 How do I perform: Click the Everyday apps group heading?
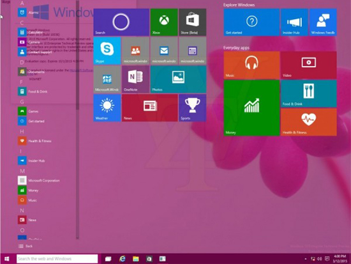coord(236,47)
